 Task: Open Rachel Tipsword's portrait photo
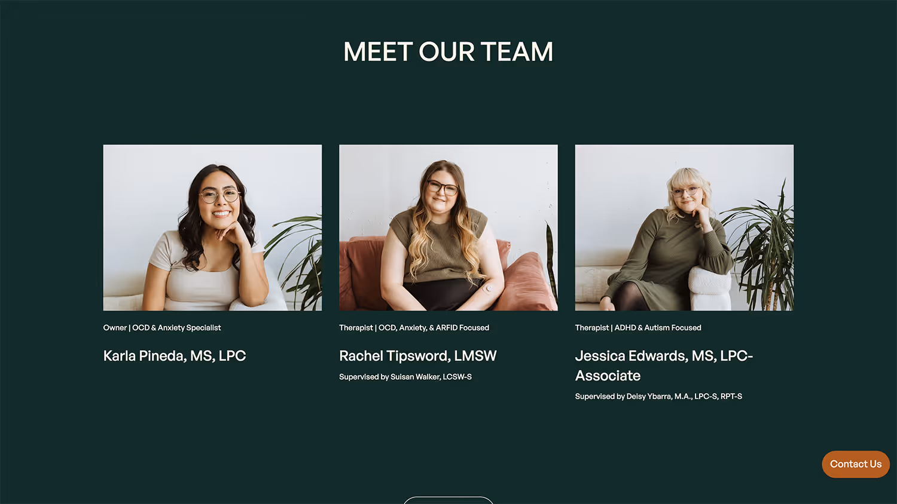point(448,228)
